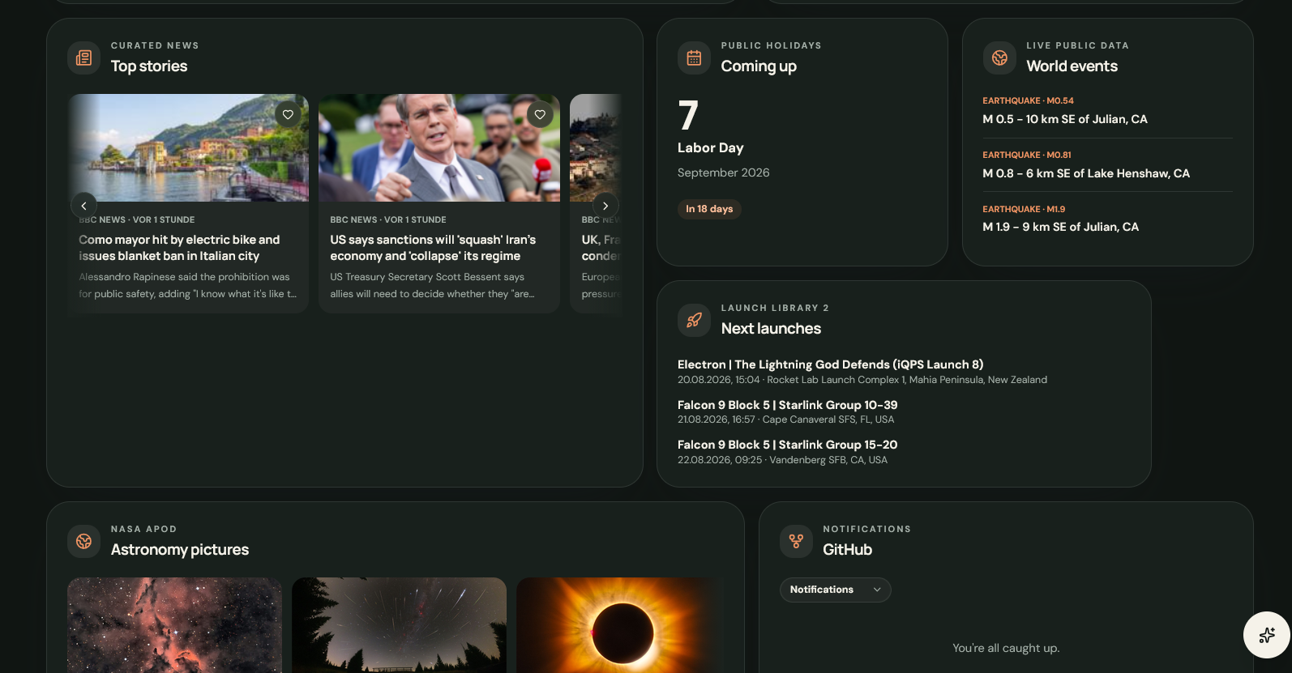Open US sanctions 'squash' Iran's economy headline
Screen dimensions: 1292x673
click(x=433, y=248)
